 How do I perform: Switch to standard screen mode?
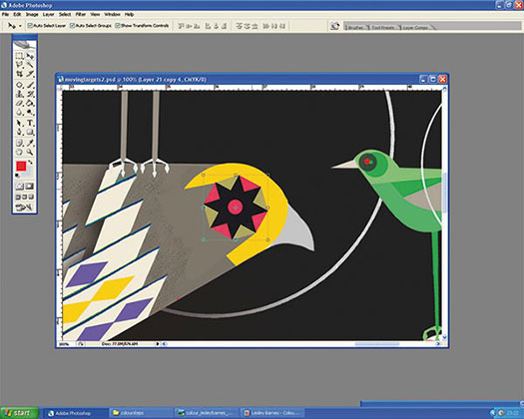pos(19,197)
